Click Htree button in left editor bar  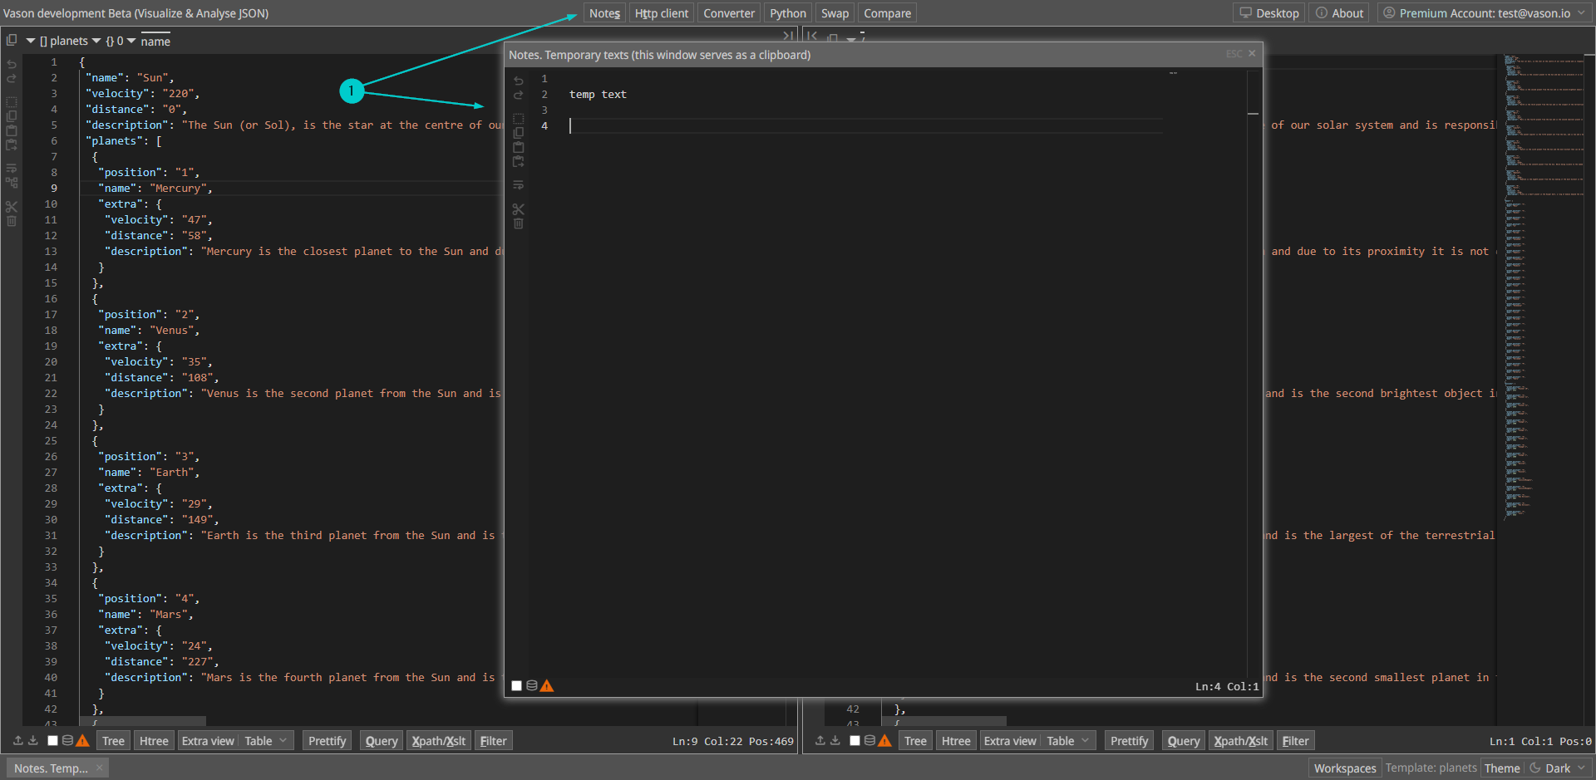coord(154,741)
